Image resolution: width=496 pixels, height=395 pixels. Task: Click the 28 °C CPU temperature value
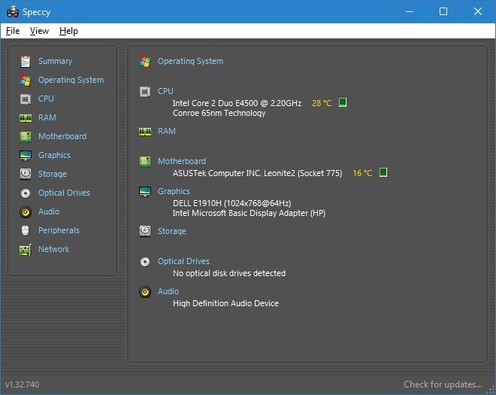(x=322, y=103)
